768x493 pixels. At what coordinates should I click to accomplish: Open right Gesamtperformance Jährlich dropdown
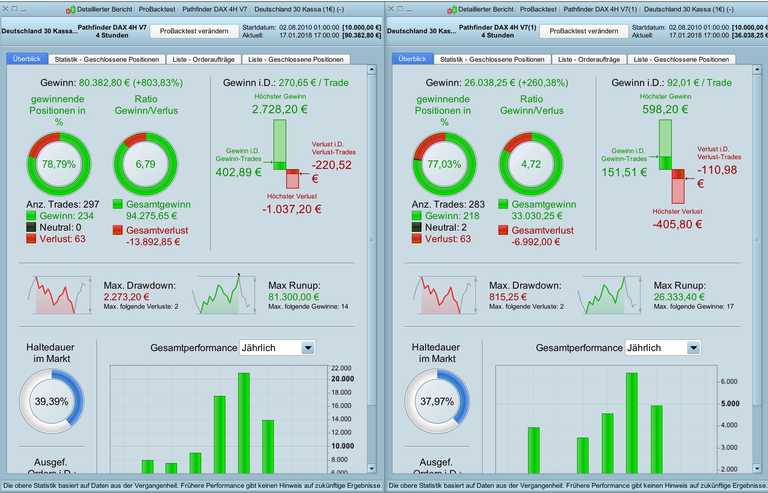tap(694, 348)
